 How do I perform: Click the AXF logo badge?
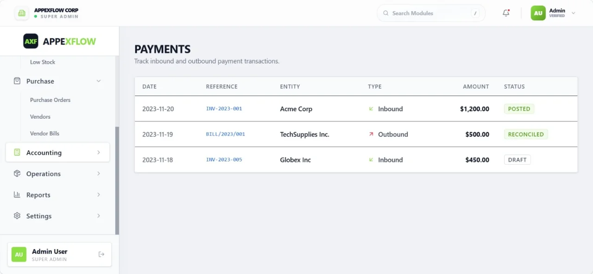coord(31,41)
